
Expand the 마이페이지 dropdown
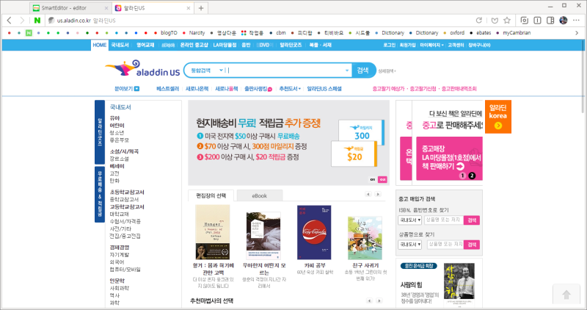431,45
